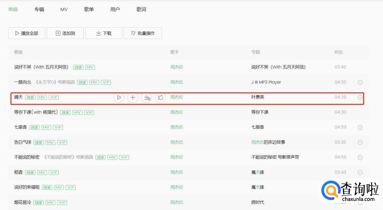This screenshot has width=383, height=210.
Task: Open MV badge for 一路向北
Action: pyautogui.click(x=94, y=82)
